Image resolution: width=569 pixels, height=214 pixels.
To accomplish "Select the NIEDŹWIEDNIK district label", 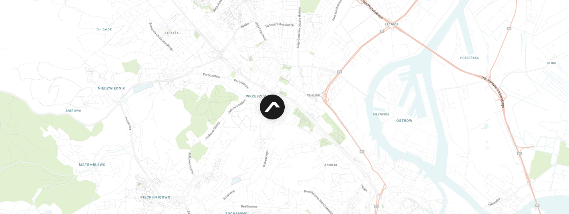I will [111, 88].
